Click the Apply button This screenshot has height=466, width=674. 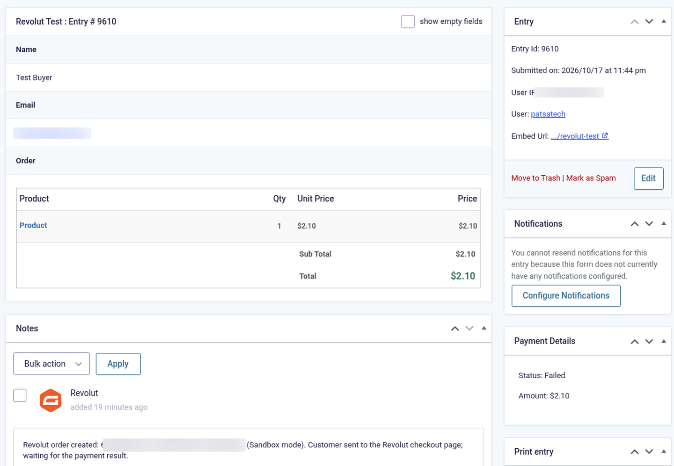(118, 364)
